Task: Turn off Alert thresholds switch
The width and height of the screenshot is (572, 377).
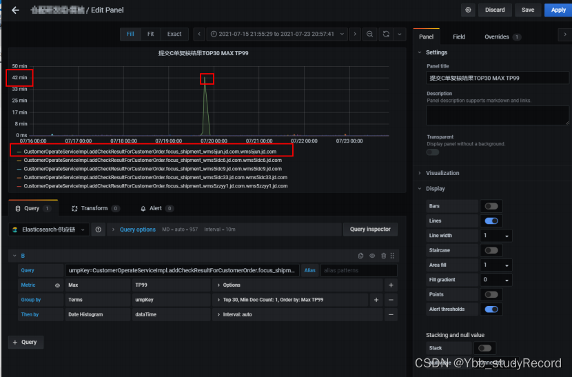Action: click(491, 309)
